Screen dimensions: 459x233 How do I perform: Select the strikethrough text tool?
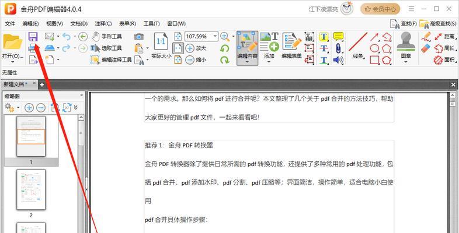tap(324, 48)
